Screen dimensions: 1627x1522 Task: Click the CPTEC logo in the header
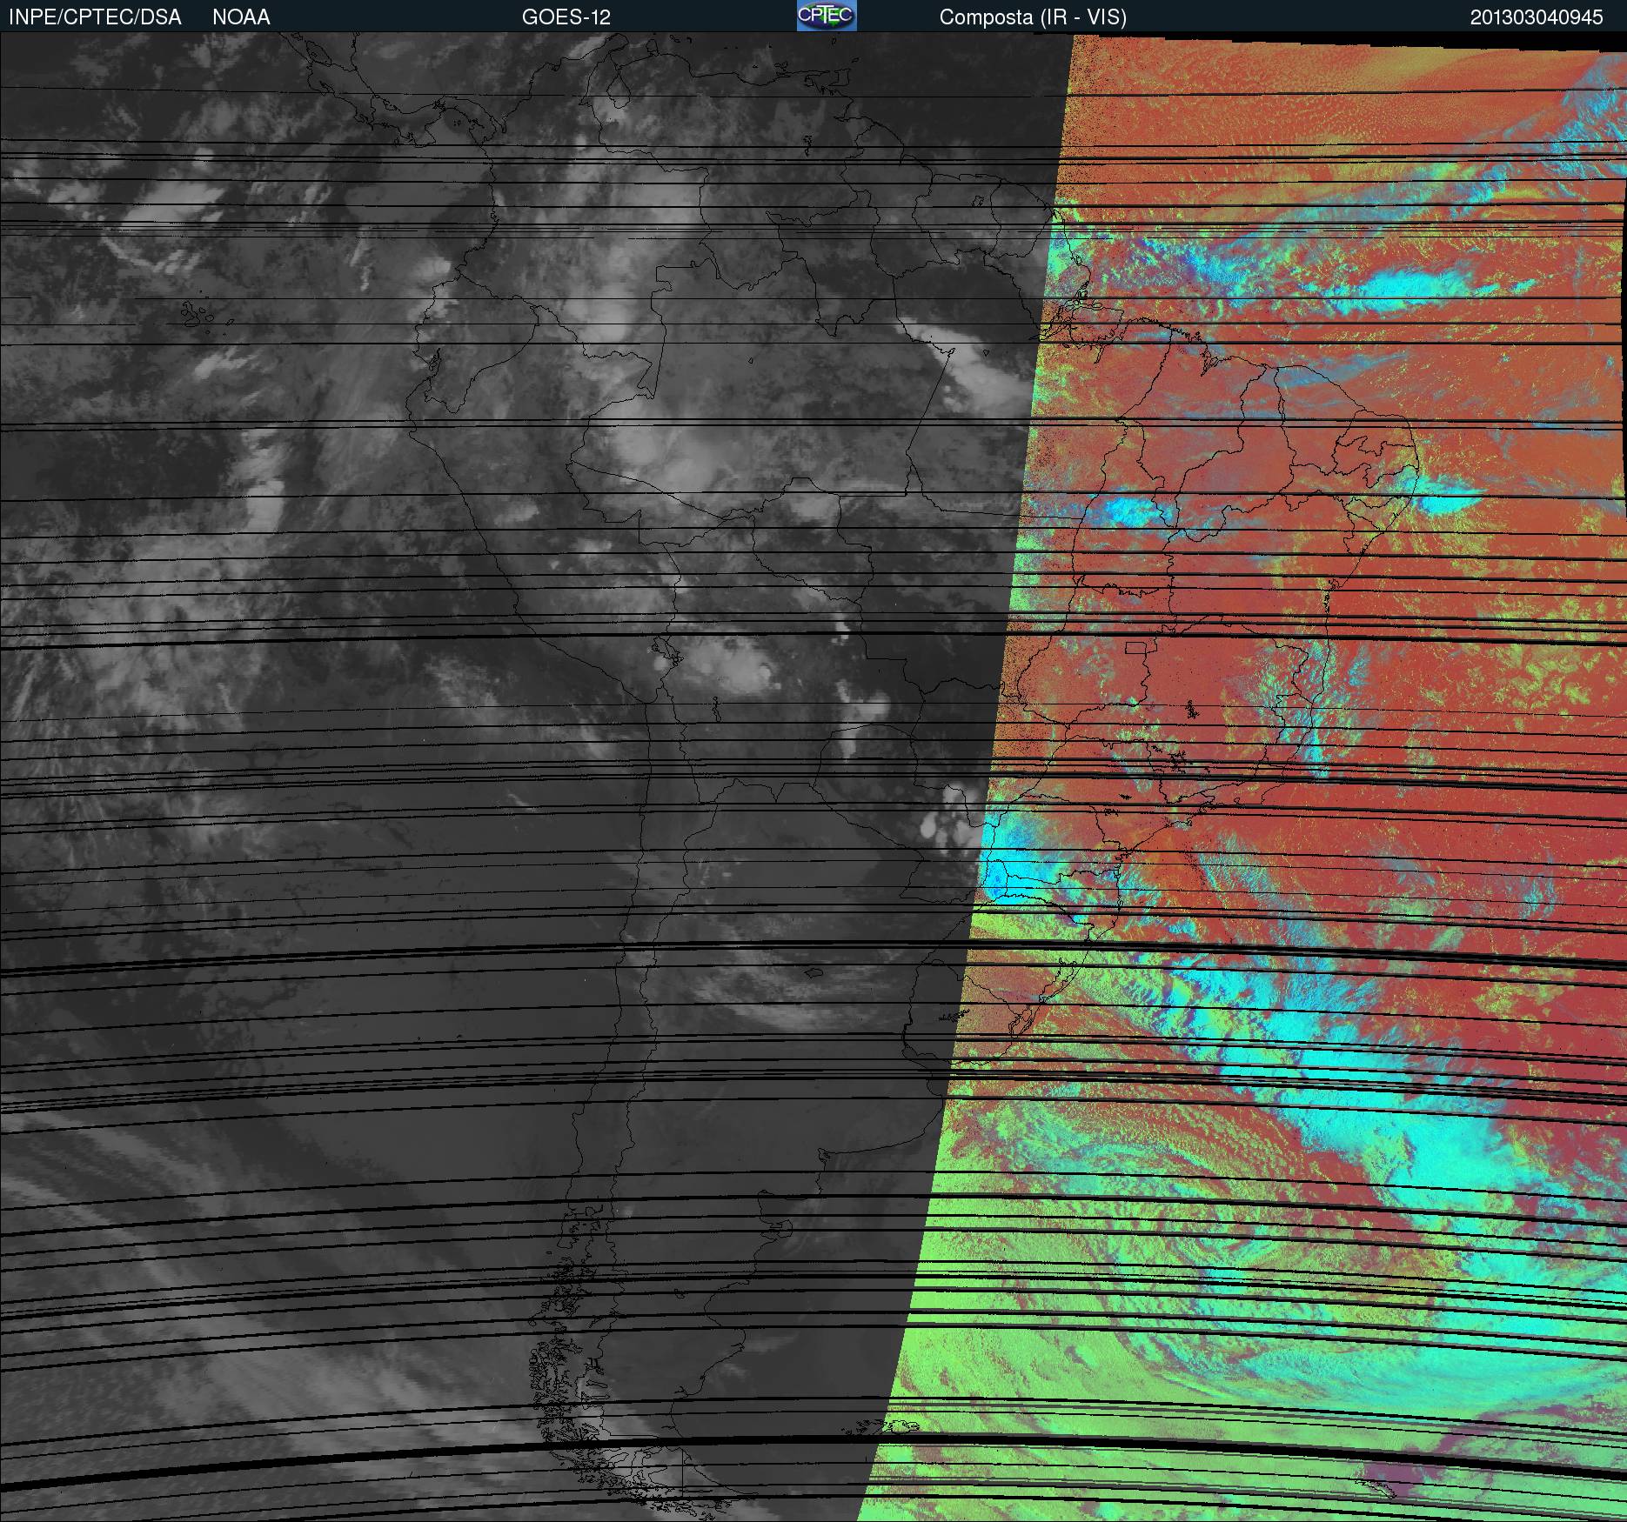[x=827, y=16]
